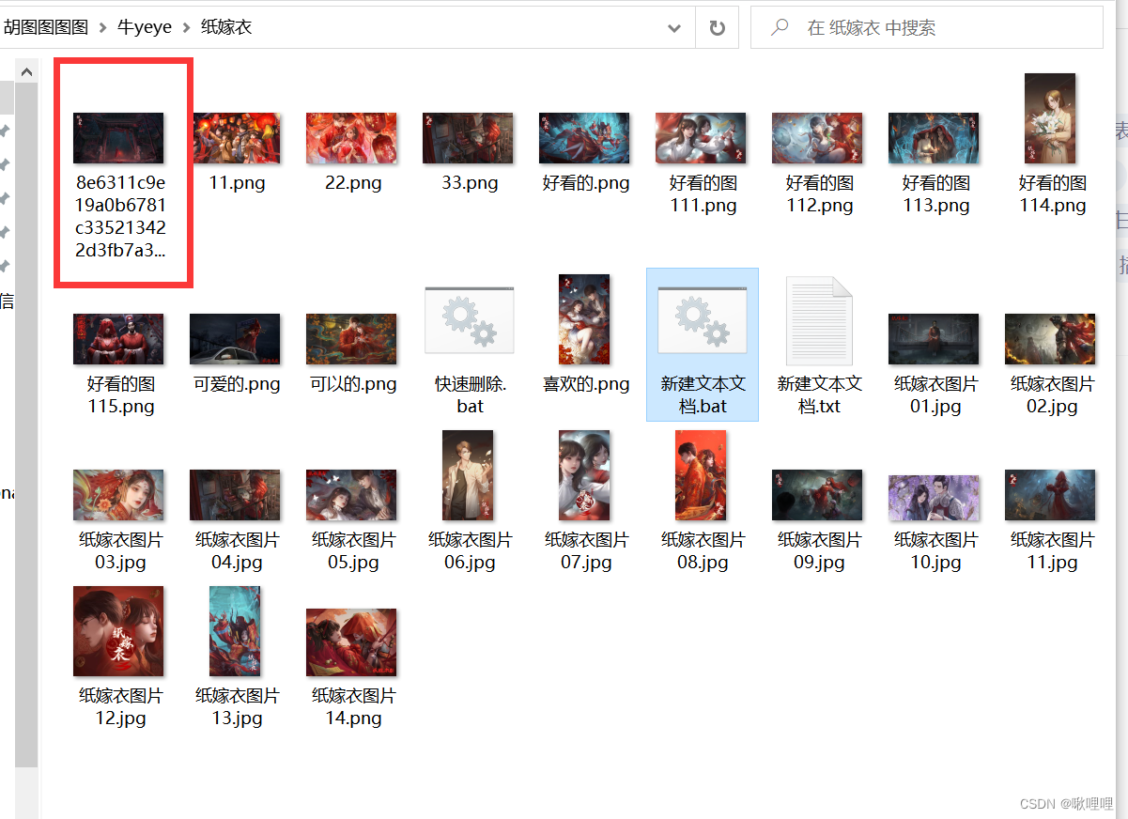Click the file name label 22.png
The width and height of the screenshot is (1128, 819).
pyautogui.click(x=353, y=183)
